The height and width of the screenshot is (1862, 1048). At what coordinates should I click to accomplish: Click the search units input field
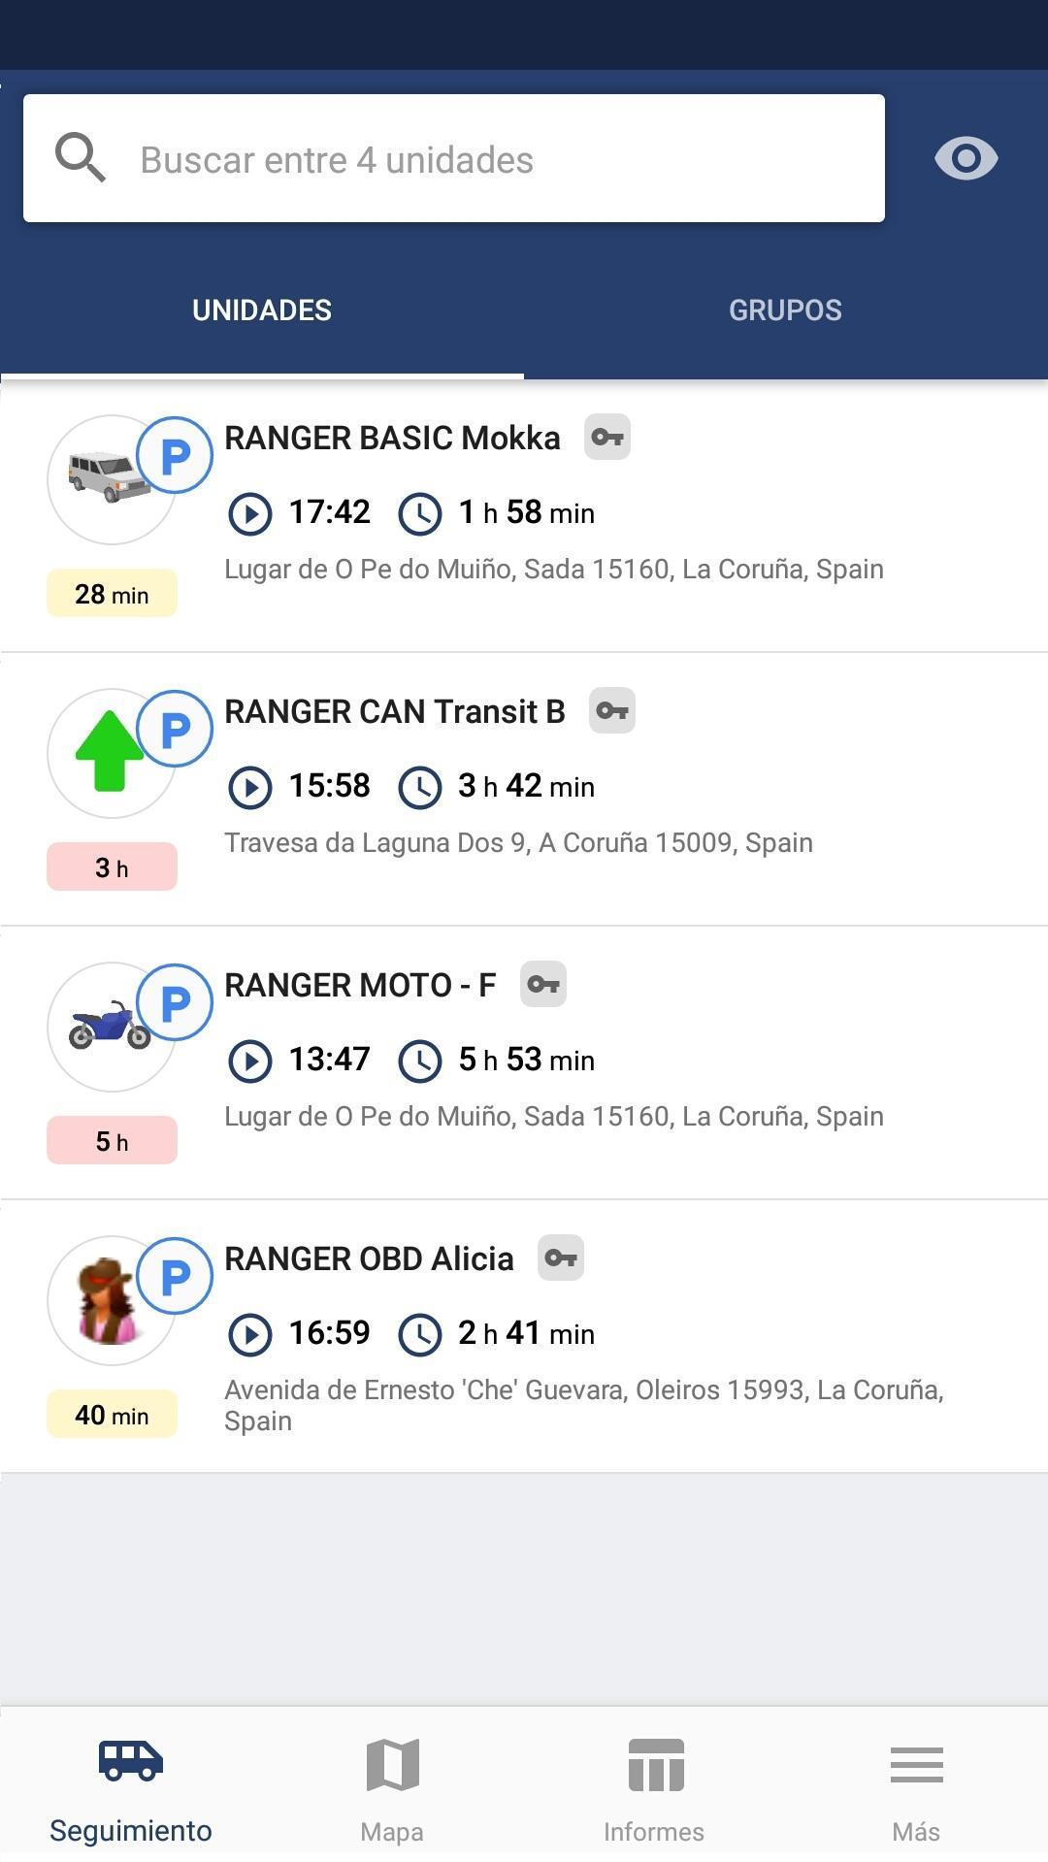click(x=454, y=158)
